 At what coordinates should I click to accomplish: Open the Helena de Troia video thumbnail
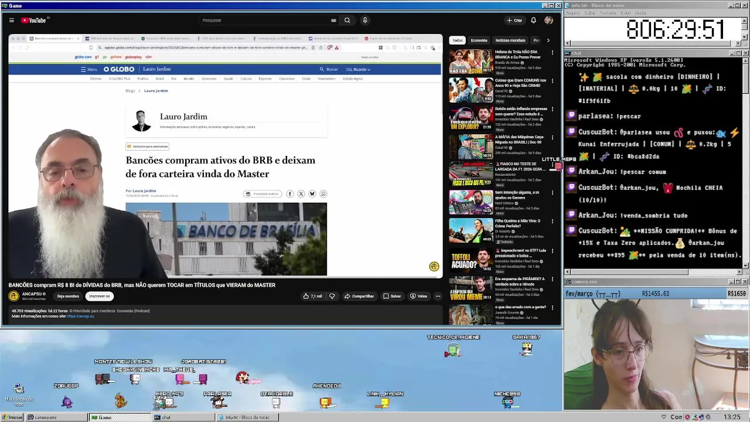tap(471, 62)
